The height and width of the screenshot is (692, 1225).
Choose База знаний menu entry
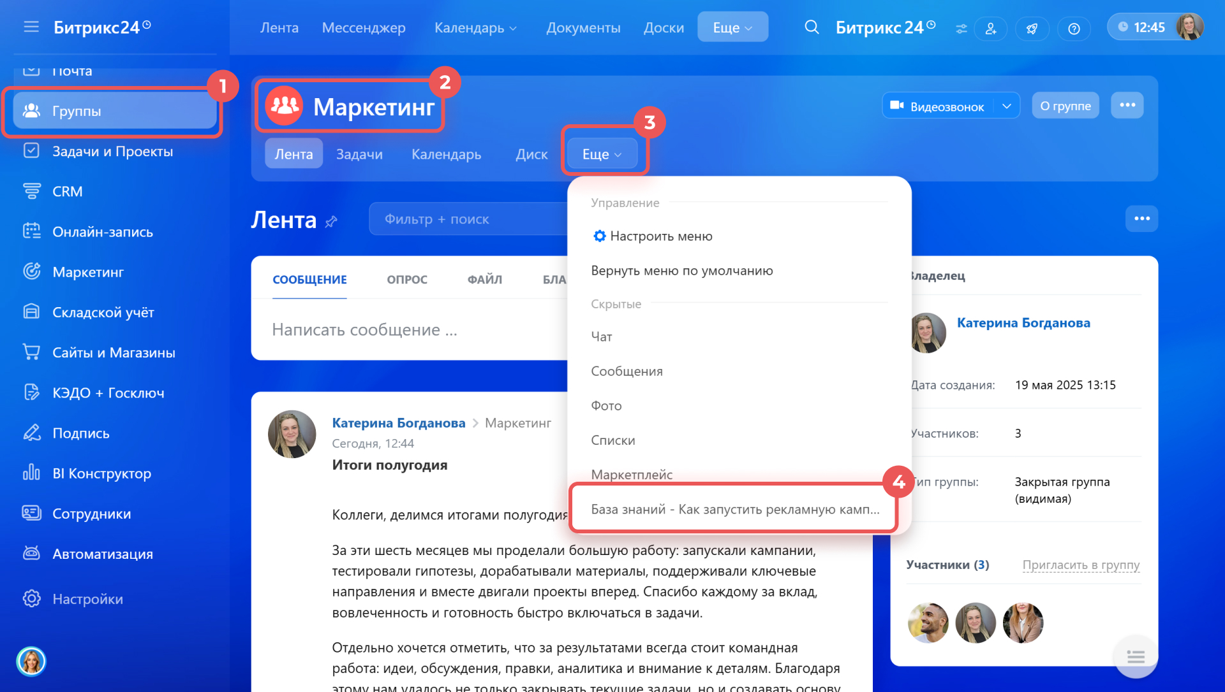click(734, 509)
